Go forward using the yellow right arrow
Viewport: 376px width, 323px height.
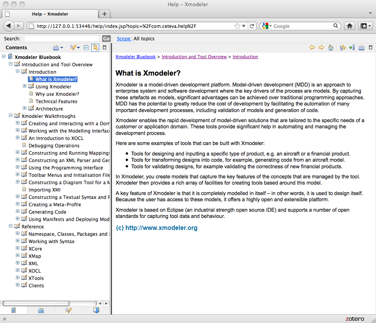(x=321, y=47)
